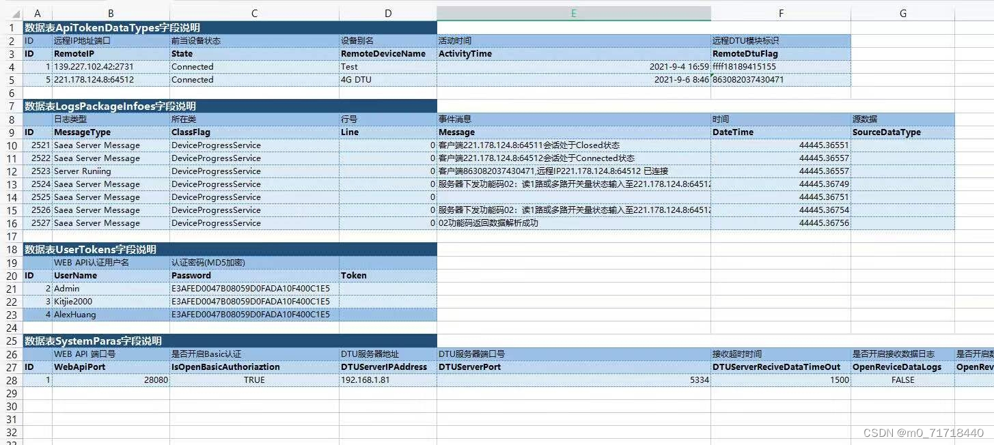Select the RemoteDtuFlag header cell
Image resolution: width=994 pixels, height=445 pixels.
[781, 54]
